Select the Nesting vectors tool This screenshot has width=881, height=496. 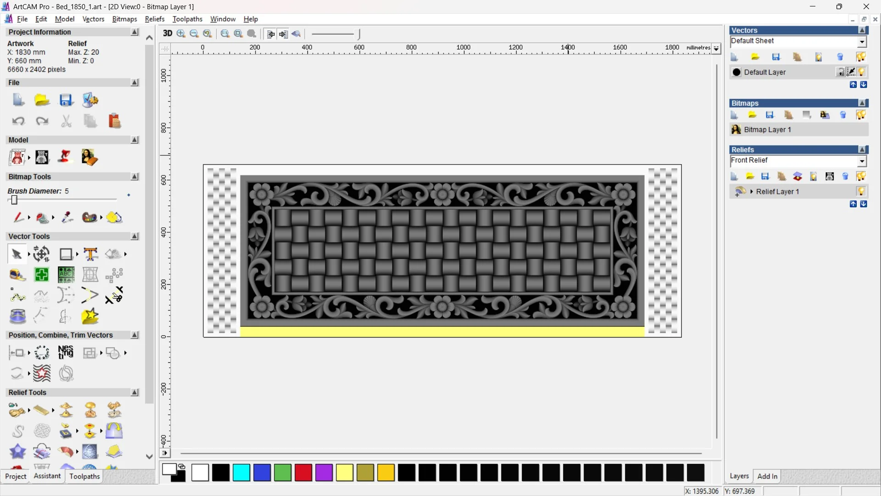[x=66, y=353]
